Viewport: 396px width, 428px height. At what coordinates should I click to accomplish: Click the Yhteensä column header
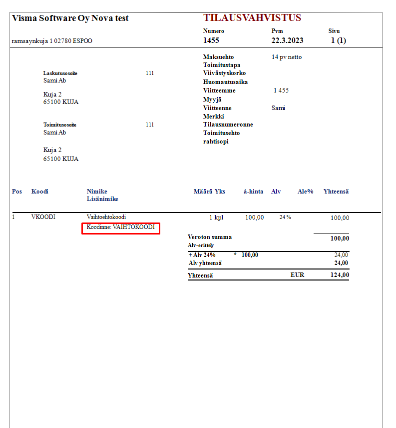[x=336, y=191]
